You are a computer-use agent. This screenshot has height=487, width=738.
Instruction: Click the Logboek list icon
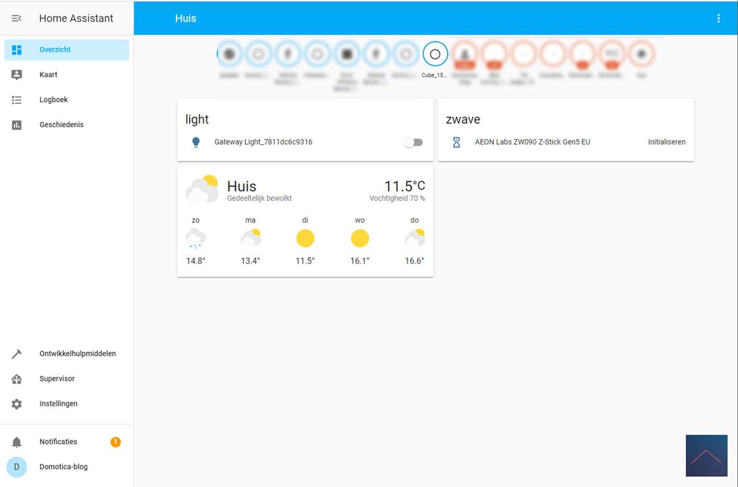(16, 100)
